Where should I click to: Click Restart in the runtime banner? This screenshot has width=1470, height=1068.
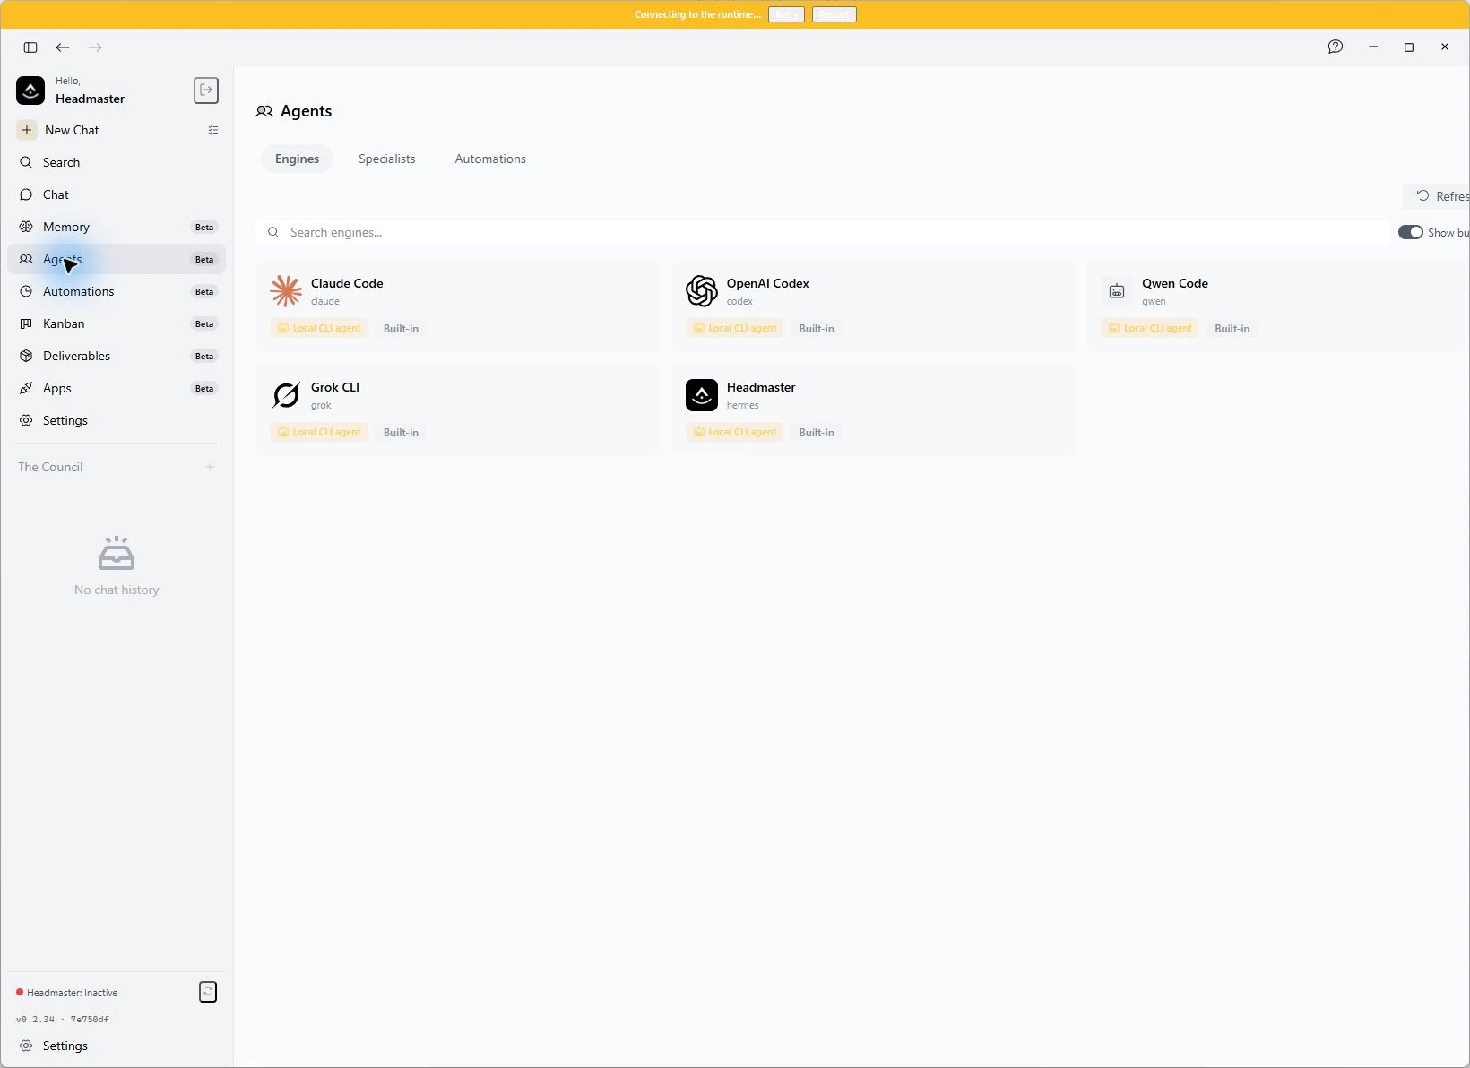(x=834, y=14)
